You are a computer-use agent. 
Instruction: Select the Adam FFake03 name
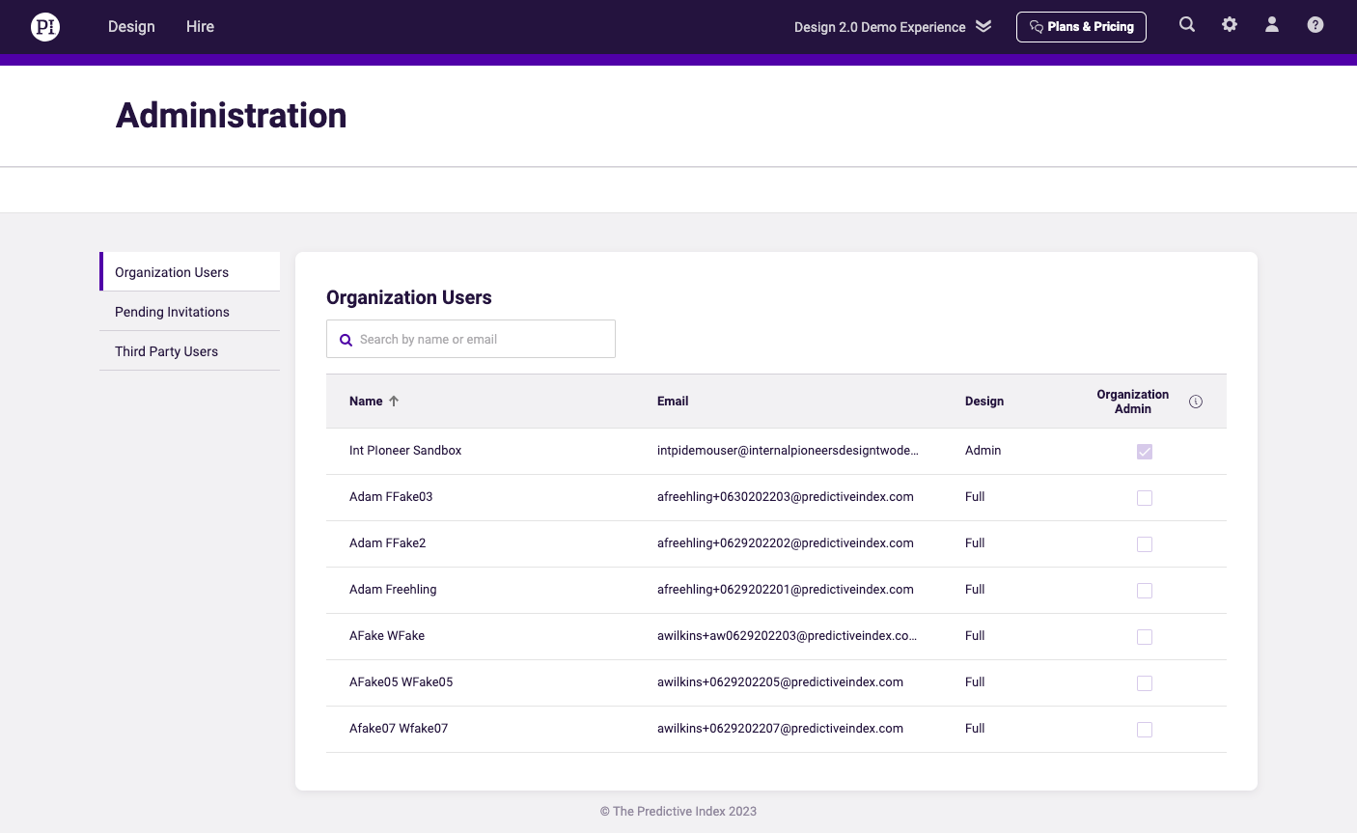391,497
